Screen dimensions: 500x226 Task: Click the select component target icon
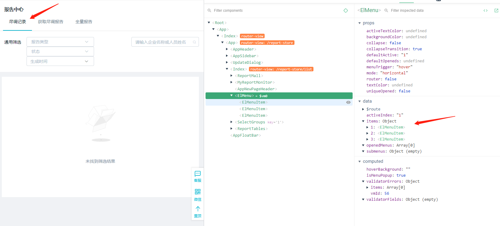[x=346, y=11]
